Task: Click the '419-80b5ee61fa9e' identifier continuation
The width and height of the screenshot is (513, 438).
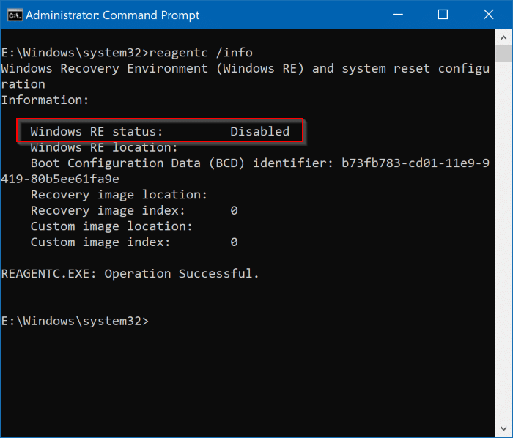Action: [60, 179]
